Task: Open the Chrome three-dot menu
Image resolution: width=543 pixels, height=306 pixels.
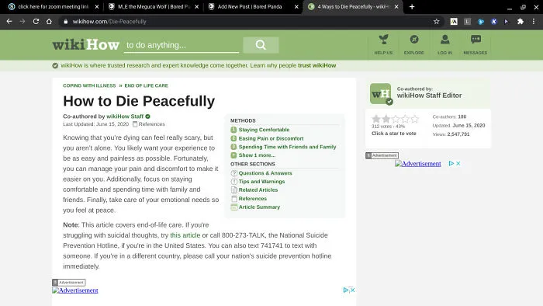Action: point(534,22)
